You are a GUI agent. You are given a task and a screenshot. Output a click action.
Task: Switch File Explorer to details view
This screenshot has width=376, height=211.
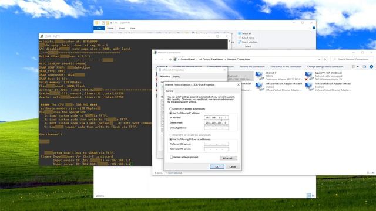[308, 196]
